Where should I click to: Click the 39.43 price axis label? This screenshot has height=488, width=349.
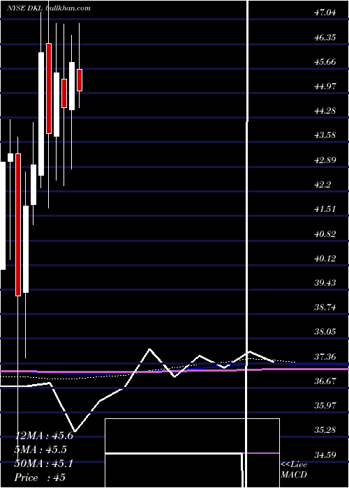325,282
